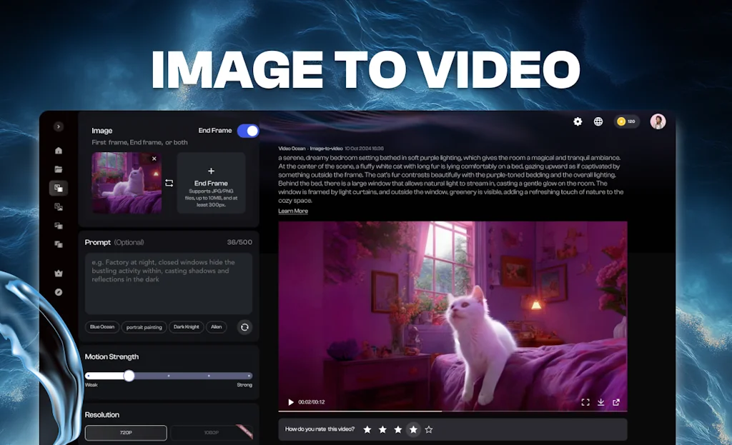Click the Learn More link

(293, 211)
